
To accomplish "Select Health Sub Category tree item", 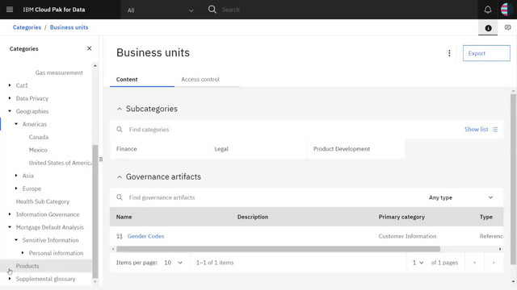I will [x=43, y=201].
